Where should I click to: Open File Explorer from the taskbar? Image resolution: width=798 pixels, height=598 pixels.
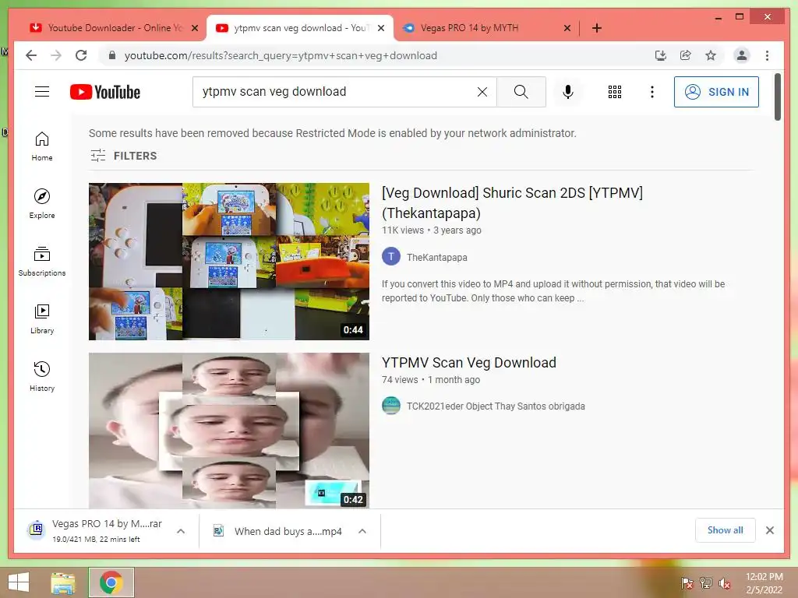[x=63, y=582]
